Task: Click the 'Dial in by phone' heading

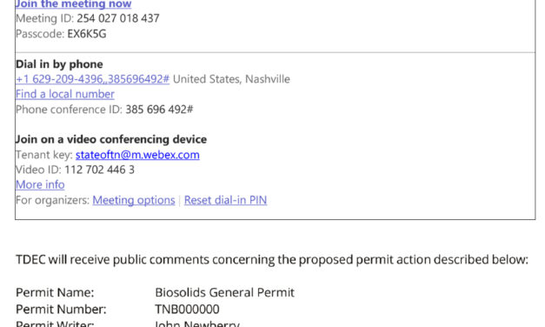Action: click(59, 64)
